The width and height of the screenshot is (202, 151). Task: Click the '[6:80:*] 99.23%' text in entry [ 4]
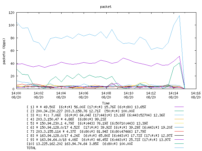92,119
